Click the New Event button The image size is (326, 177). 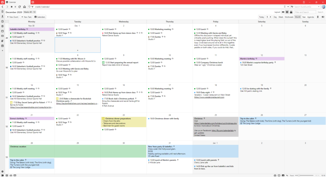[13, 17]
